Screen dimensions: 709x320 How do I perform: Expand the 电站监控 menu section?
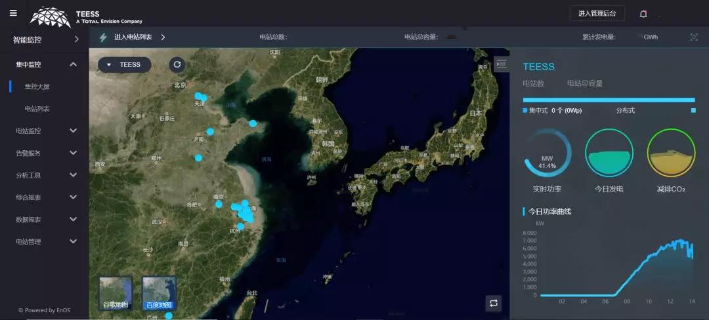point(46,130)
